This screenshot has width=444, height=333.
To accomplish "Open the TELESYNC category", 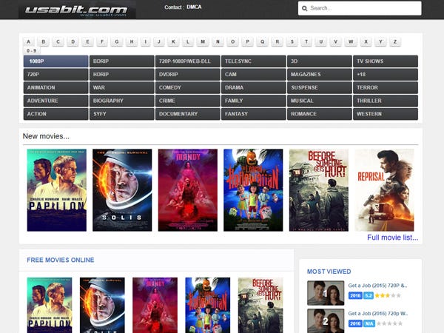I will click(x=254, y=61).
